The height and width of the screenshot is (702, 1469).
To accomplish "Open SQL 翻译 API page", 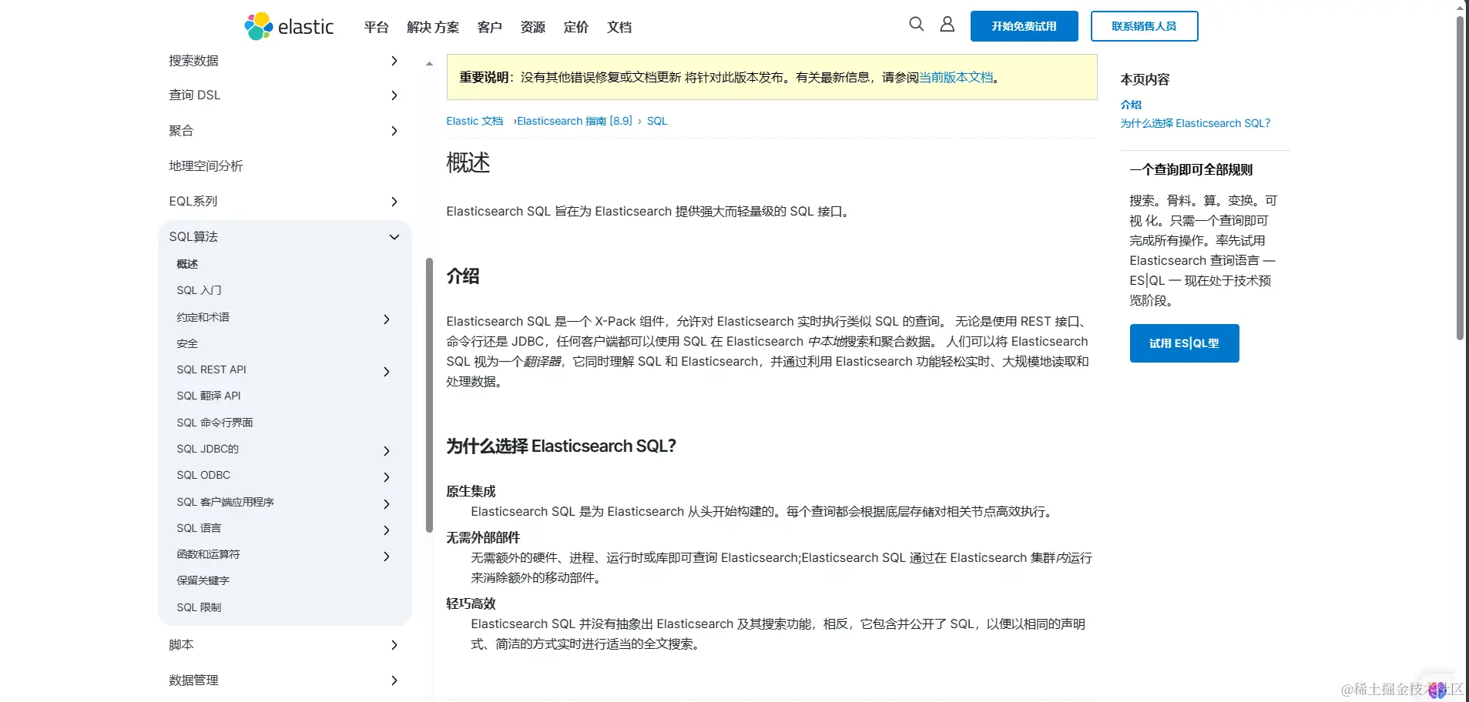I will [x=209, y=396].
